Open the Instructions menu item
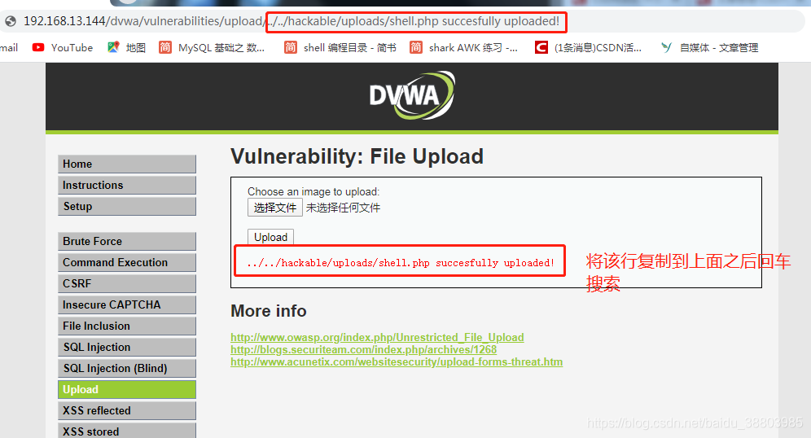Viewport: 811px width, 438px height. pos(127,185)
